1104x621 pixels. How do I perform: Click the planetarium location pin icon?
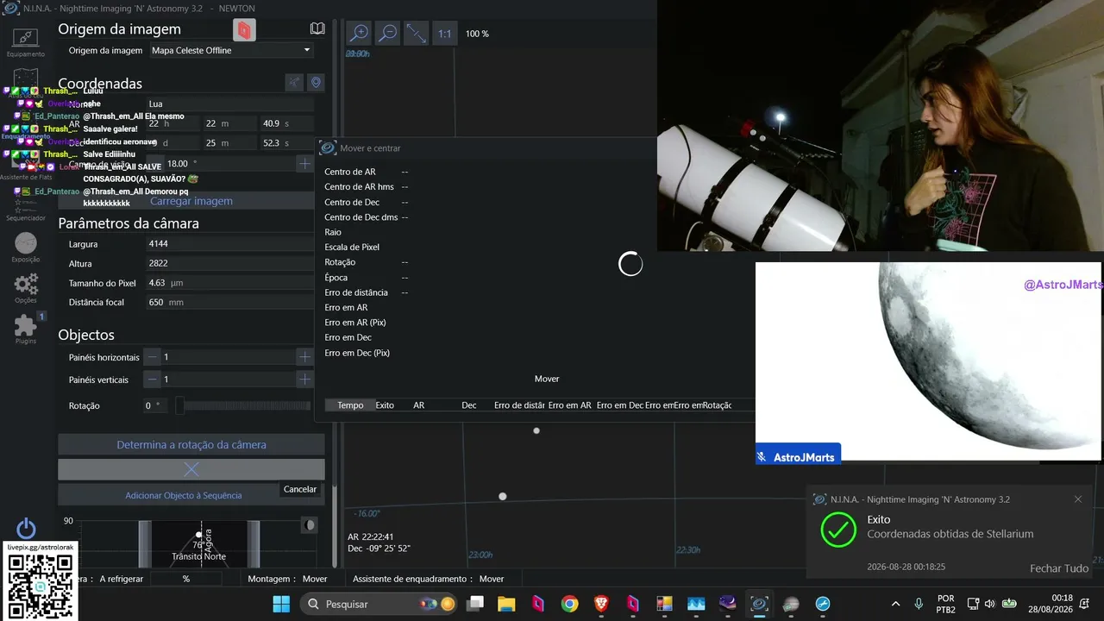coord(317,83)
